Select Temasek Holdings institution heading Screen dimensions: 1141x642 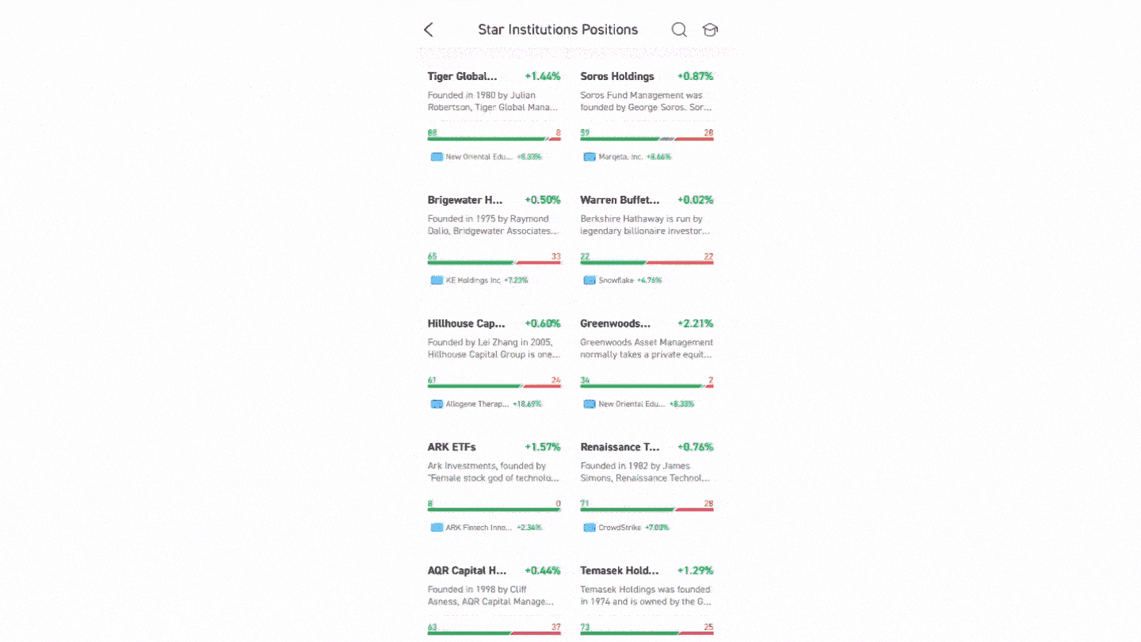pyautogui.click(x=620, y=571)
